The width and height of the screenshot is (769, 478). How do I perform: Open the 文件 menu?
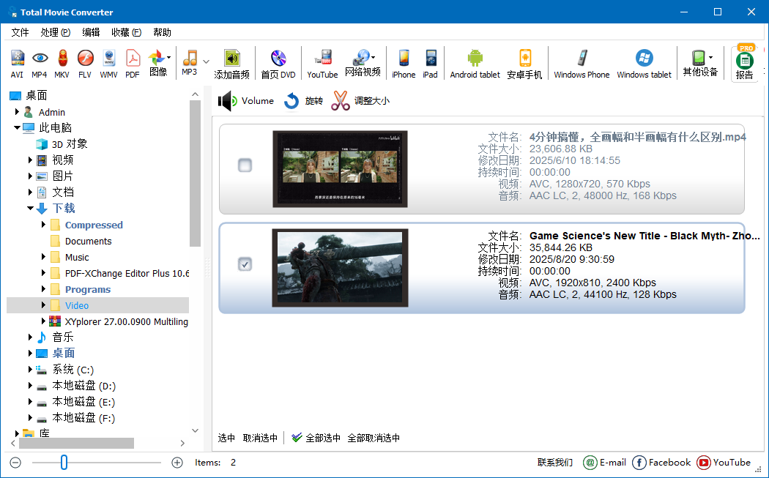pos(20,32)
